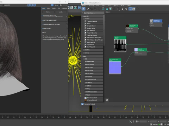Click the Search by Name field
169x126 pixels.
[x=94, y=13]
